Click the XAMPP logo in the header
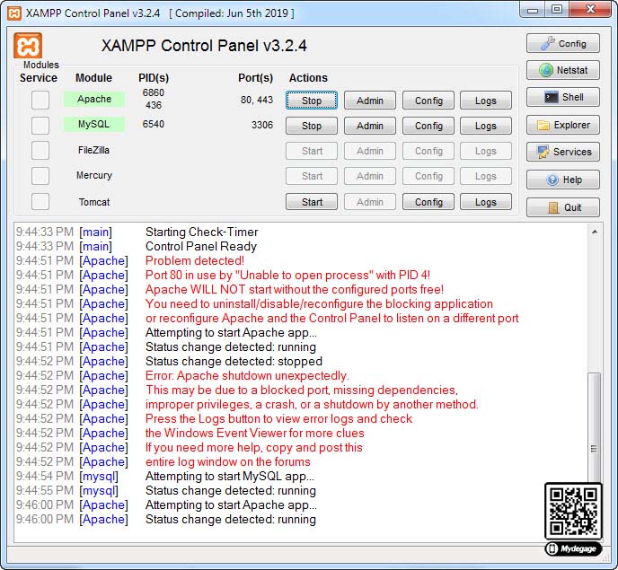 pos(28,46)
